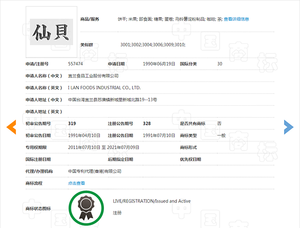This screenshot has height=228, width=300.
Task: Select preliminary announcement date 1991年04月10日
Action: point(84,136)
